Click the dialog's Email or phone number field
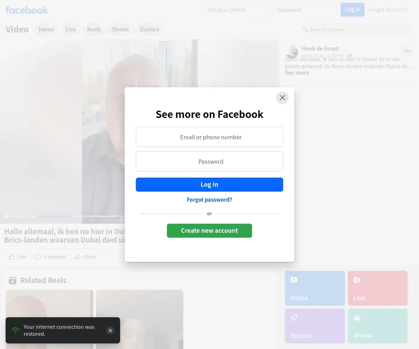Screen dimensions: 419x349 pyautogui.click(x=209, y=137)
